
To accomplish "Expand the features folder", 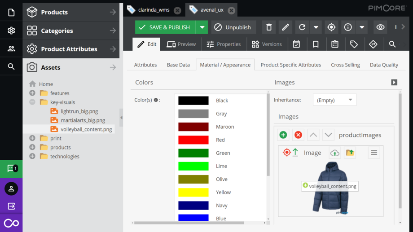I will (x=32, y=93).
